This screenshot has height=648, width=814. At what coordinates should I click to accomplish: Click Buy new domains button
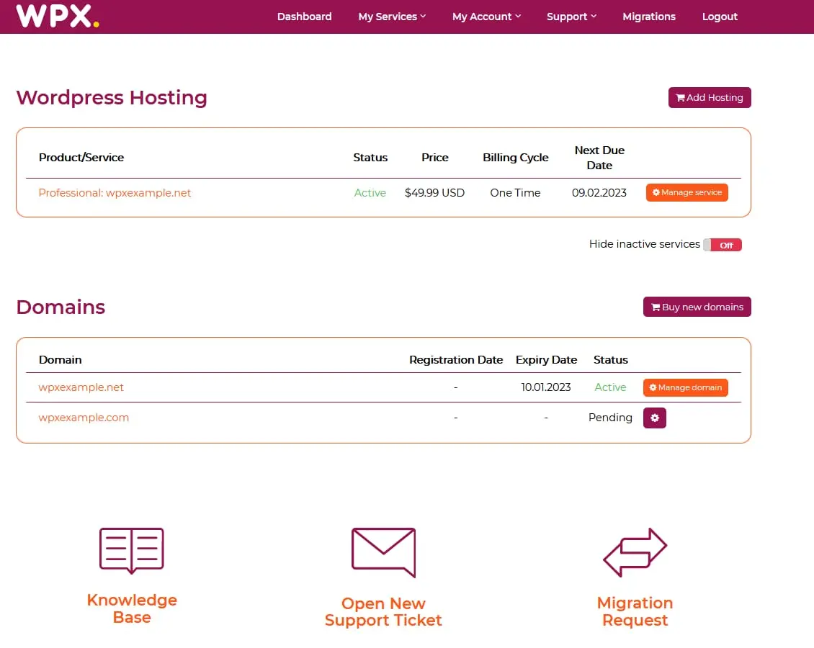coord(697,307)
